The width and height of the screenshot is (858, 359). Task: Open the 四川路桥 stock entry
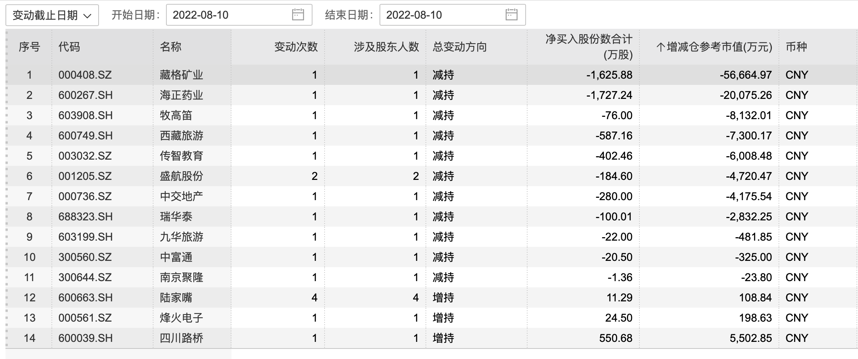pos(182,338)
